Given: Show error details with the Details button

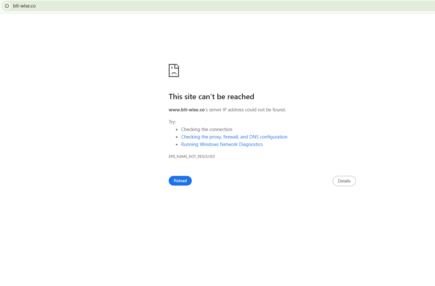Looking at the screenshot, I should [344, 181].
